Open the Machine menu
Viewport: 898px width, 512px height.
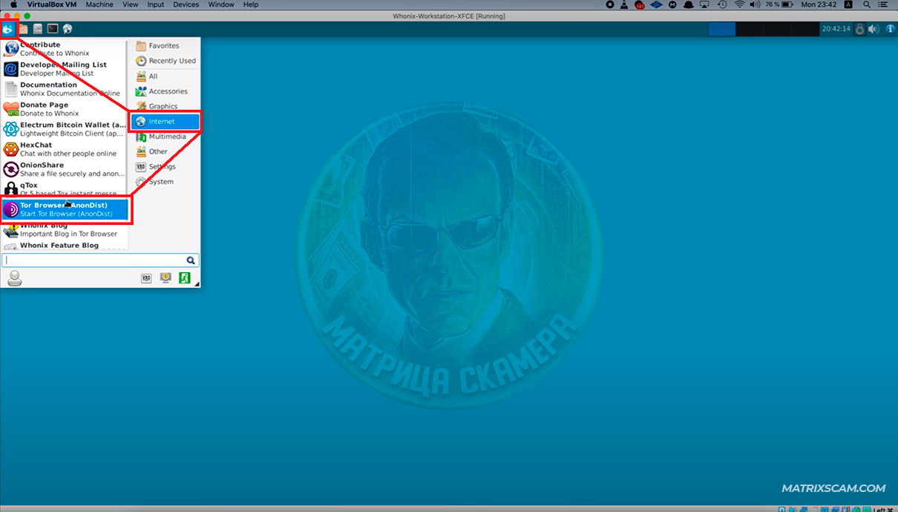click(99, 4)
